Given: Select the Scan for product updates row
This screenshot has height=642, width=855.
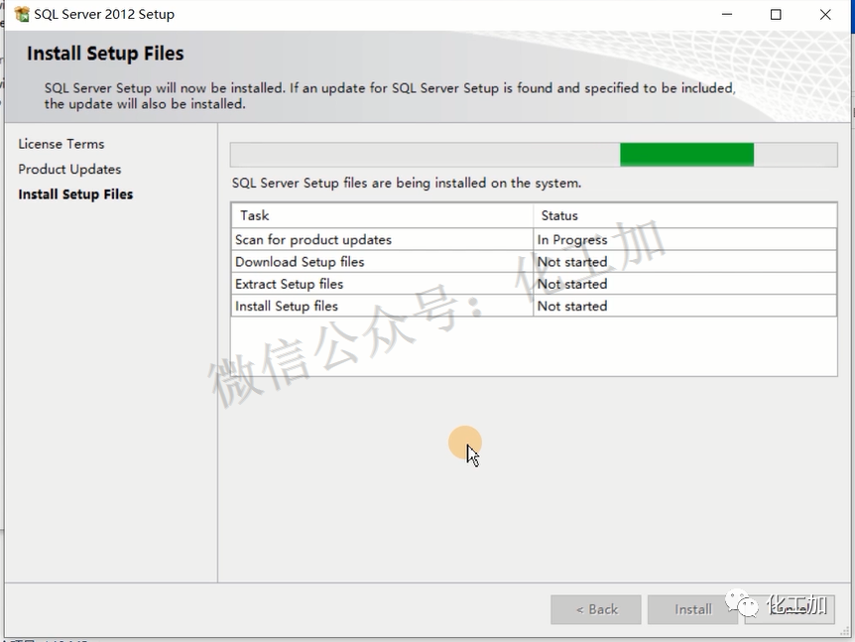Looking at the screenshot, I should tap(534, 239).
